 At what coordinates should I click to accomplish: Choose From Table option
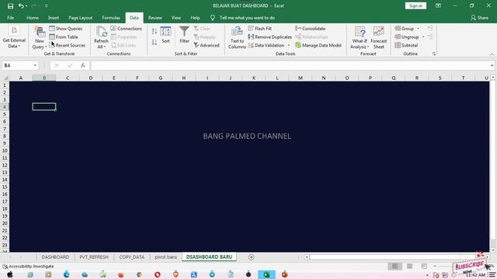click(64, 37)
